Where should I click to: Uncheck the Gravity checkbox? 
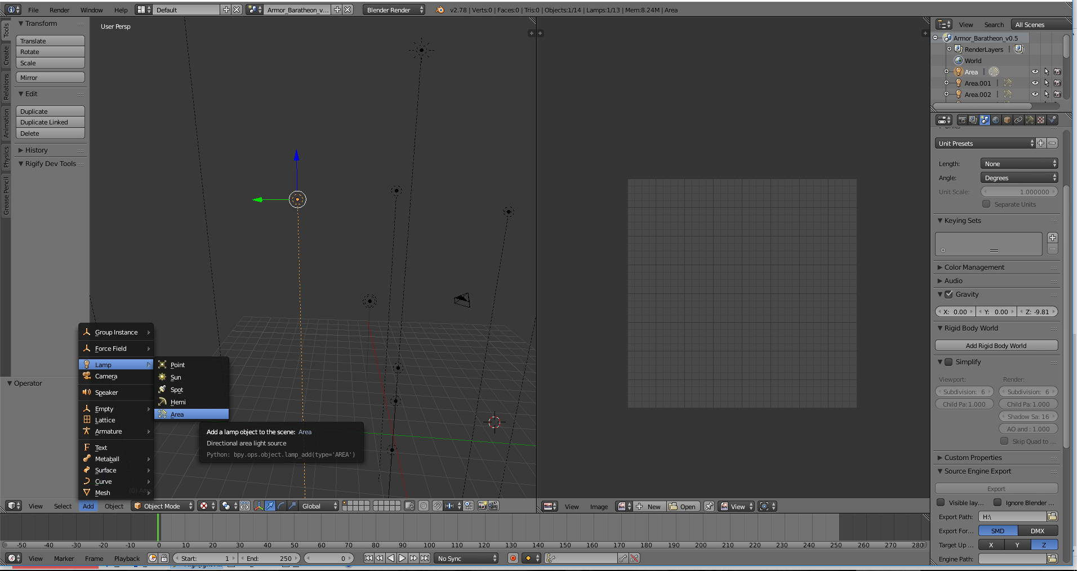coord(949,294)
